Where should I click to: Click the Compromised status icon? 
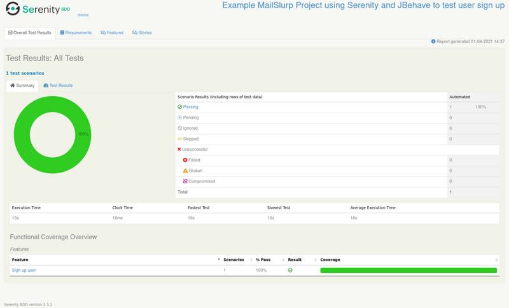click(x=185, y=181)
